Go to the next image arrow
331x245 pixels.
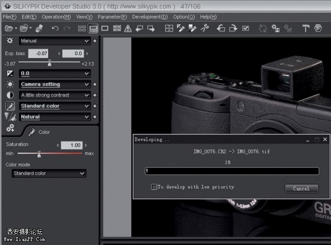point(151,29)
